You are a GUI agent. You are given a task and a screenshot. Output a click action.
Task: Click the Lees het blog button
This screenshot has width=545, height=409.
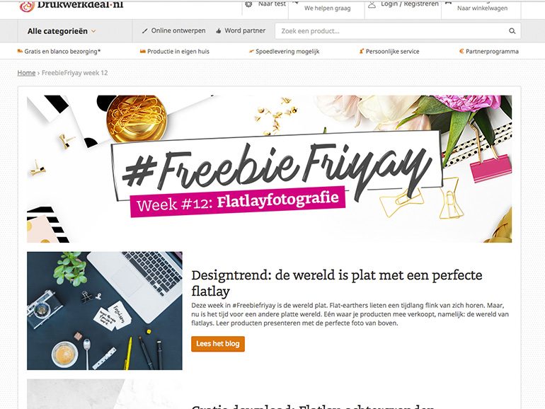(x=218, y=344)
